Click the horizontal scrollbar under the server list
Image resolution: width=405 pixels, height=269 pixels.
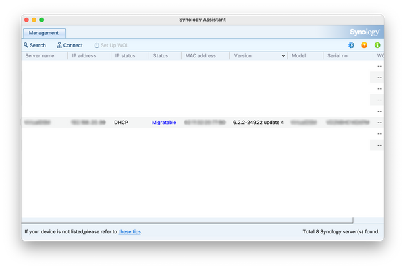[188, 220]
